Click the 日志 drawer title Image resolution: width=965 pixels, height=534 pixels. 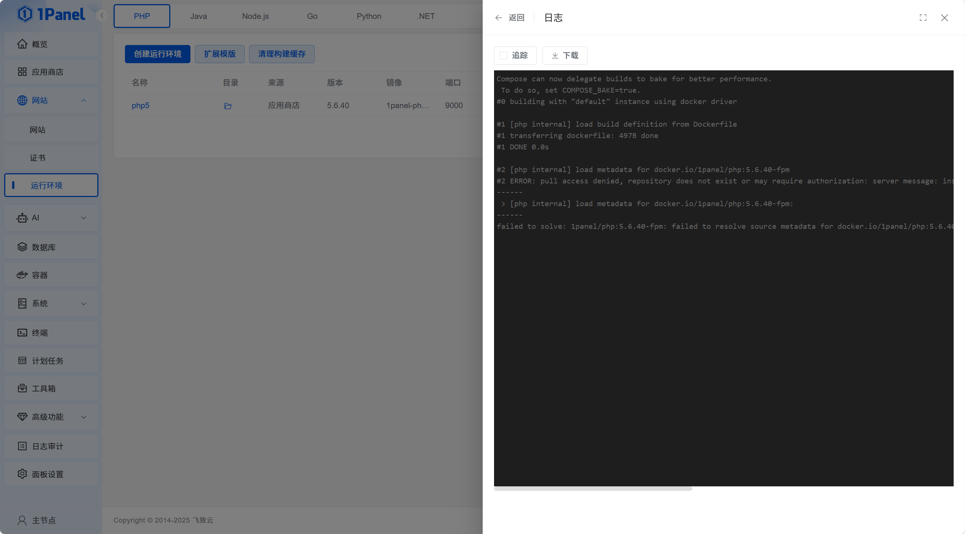pyautogui.click(x=553, y=18)
